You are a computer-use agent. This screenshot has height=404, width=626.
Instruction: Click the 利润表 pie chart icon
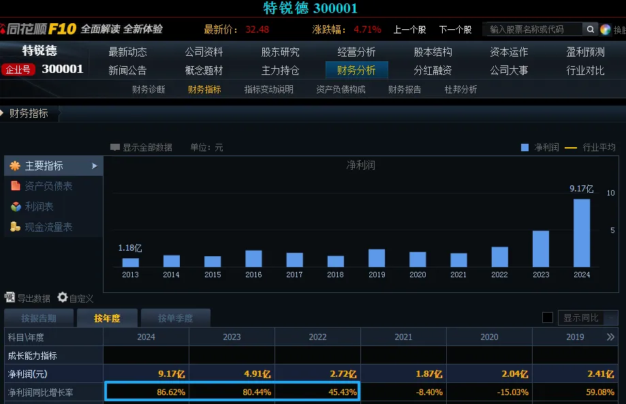pos(16,206)
